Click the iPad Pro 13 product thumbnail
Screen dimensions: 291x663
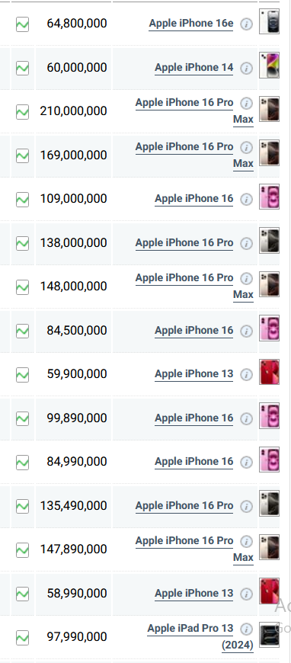pos(269,635)
